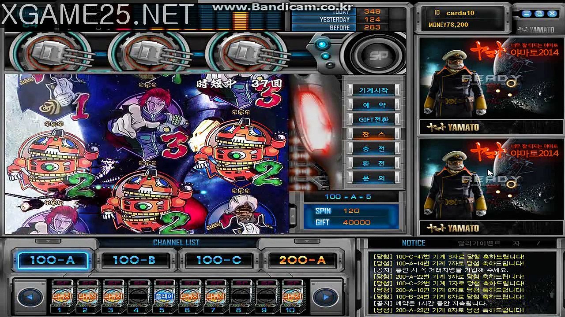Image resolution: width=565 pixels, height=317 pixels.
Task: Click the GIFT value 40000
Action: pos(357,223)
